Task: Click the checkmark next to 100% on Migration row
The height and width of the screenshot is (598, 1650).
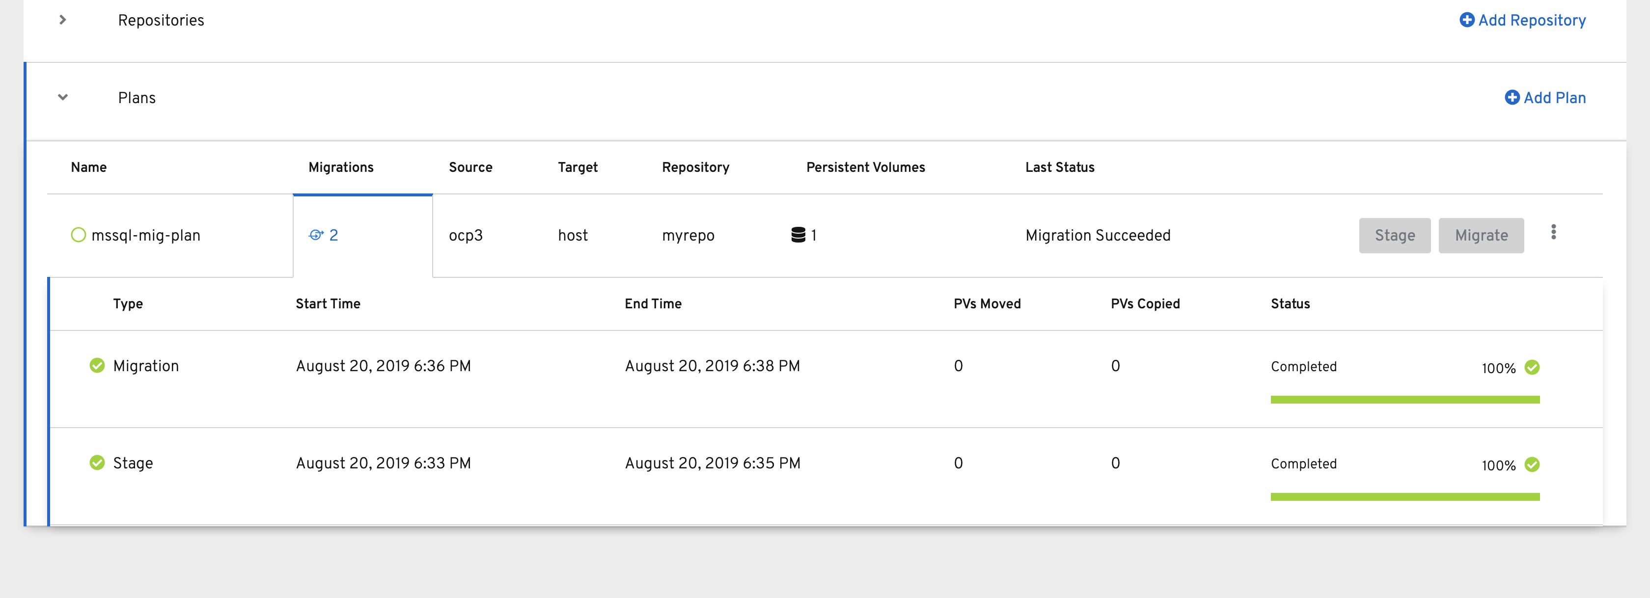Action: point(1532,367)
